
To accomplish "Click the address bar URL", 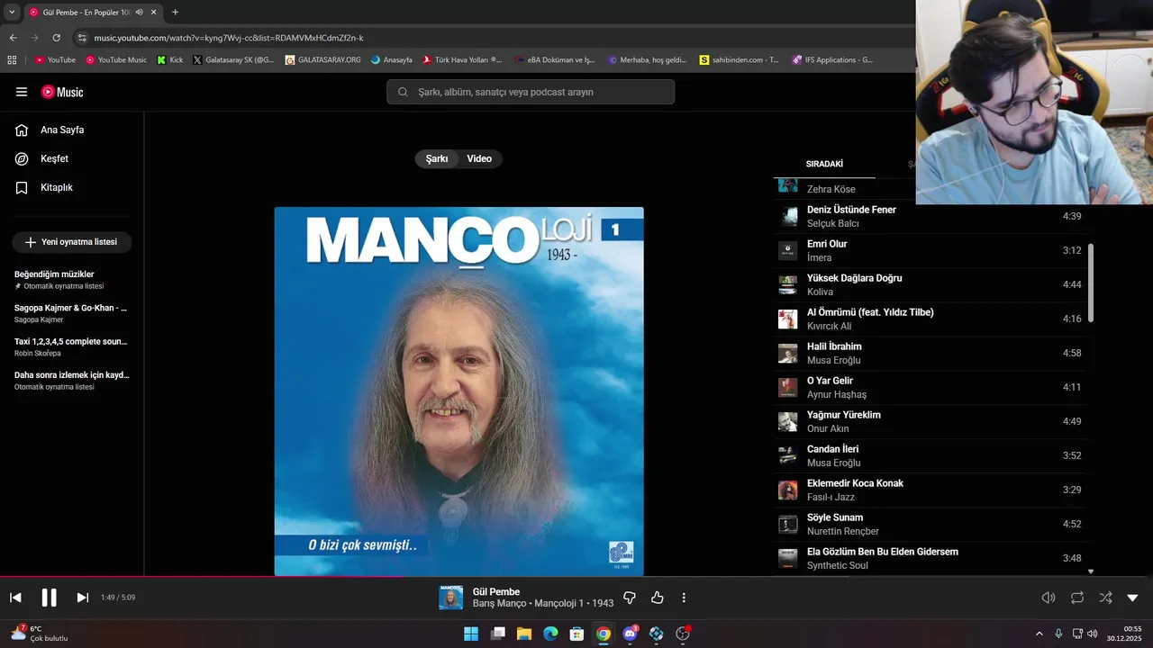I will [229, 38].
